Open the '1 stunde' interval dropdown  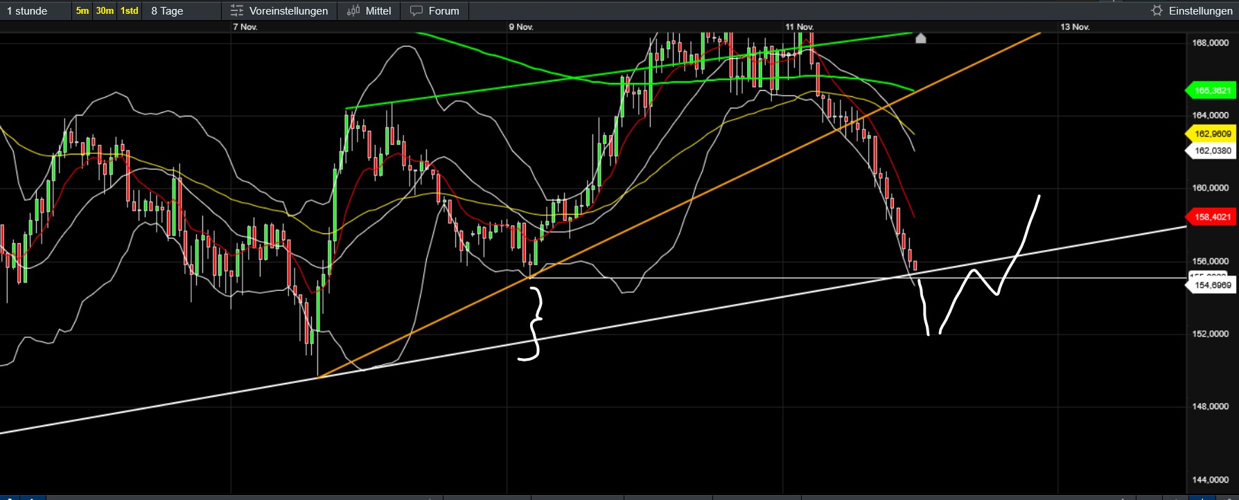pos(28,11)
